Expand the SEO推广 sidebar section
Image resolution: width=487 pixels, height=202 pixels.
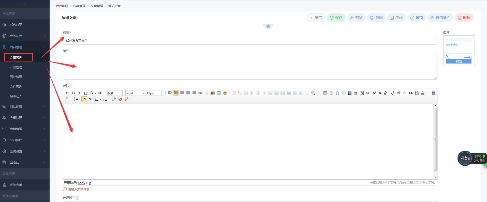coord(25,140)
